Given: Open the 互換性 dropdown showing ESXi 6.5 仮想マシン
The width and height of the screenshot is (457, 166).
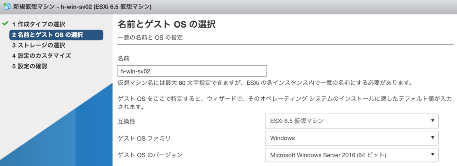Looking at the screenshot, I should [x=352, y=121].
